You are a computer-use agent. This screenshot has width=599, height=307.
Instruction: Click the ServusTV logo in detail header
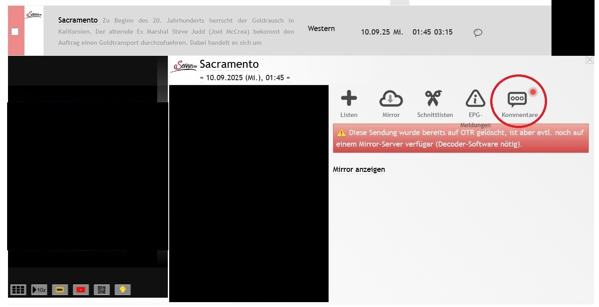pos(184,66)
